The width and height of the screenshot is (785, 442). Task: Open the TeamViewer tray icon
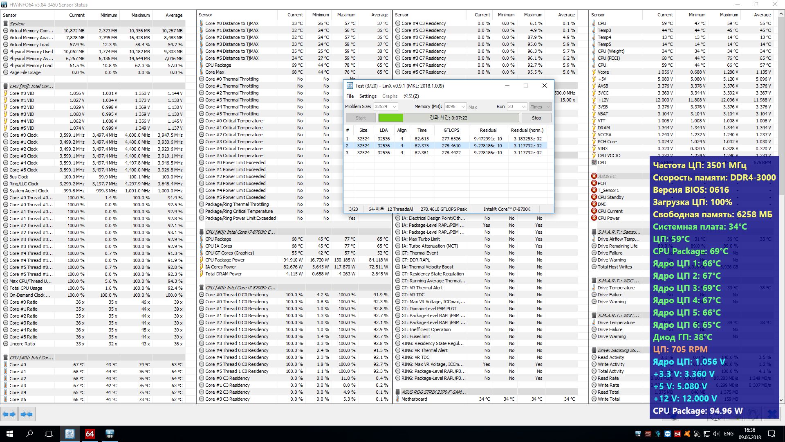coord(668,433)
